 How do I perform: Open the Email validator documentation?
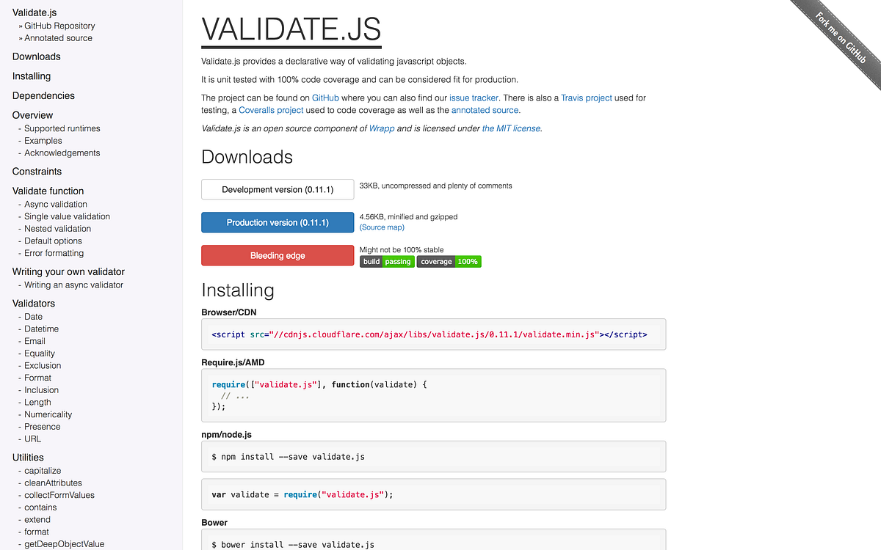[34, 340]
